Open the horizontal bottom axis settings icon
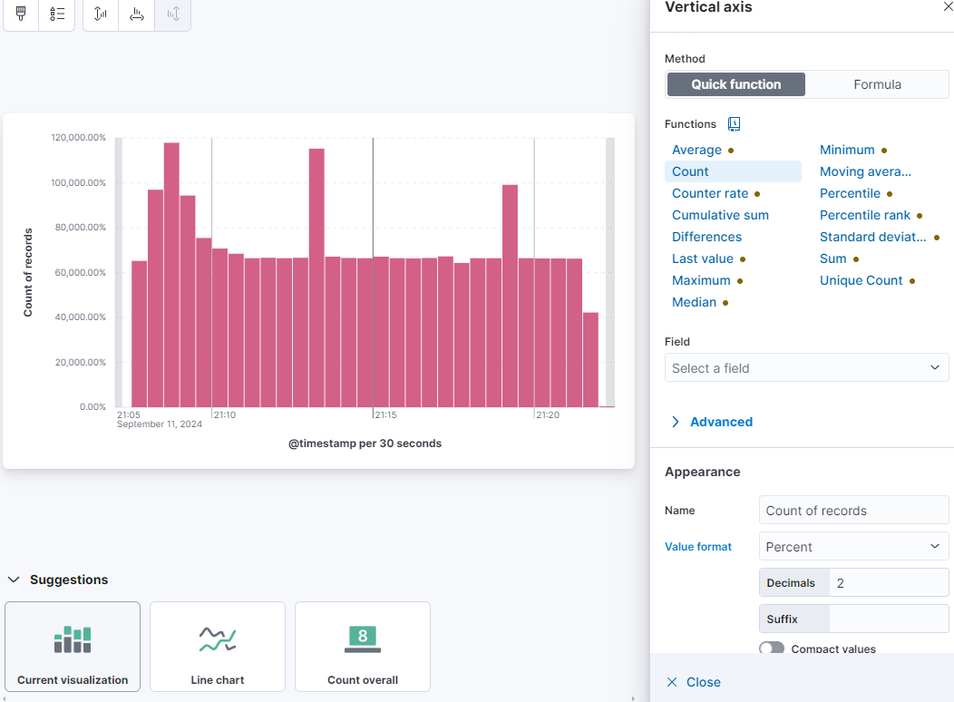The image size is (954, 702). pyautogui.click(x=136, y=14)
